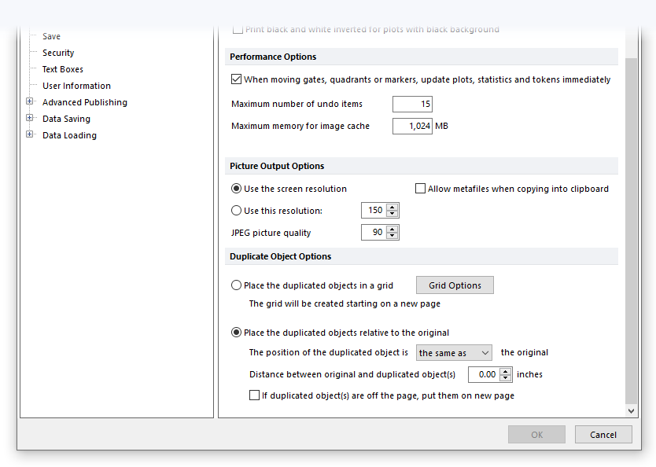Expand the Data Saving tree node
The image size is (656, 467).
(30, 118)
